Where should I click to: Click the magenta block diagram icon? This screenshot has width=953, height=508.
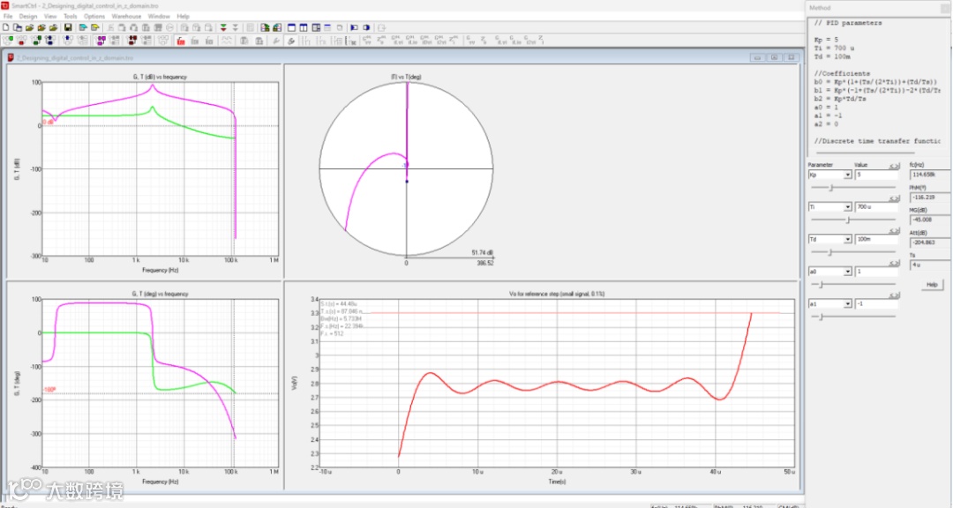tap(101, 40)
